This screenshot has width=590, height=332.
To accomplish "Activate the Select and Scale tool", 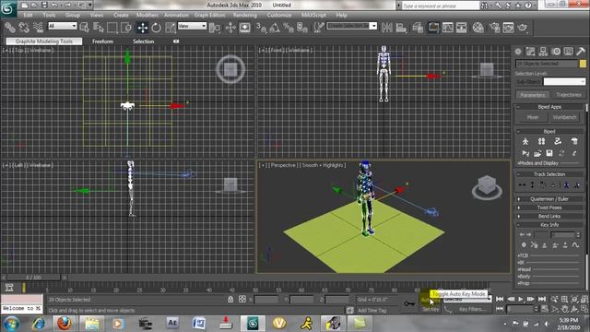I will click(x=171, y=28).
